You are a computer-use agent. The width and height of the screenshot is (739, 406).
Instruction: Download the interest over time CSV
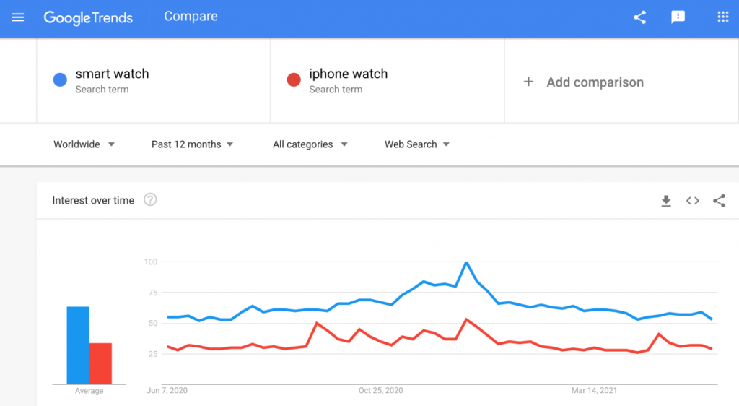[666, 201]
